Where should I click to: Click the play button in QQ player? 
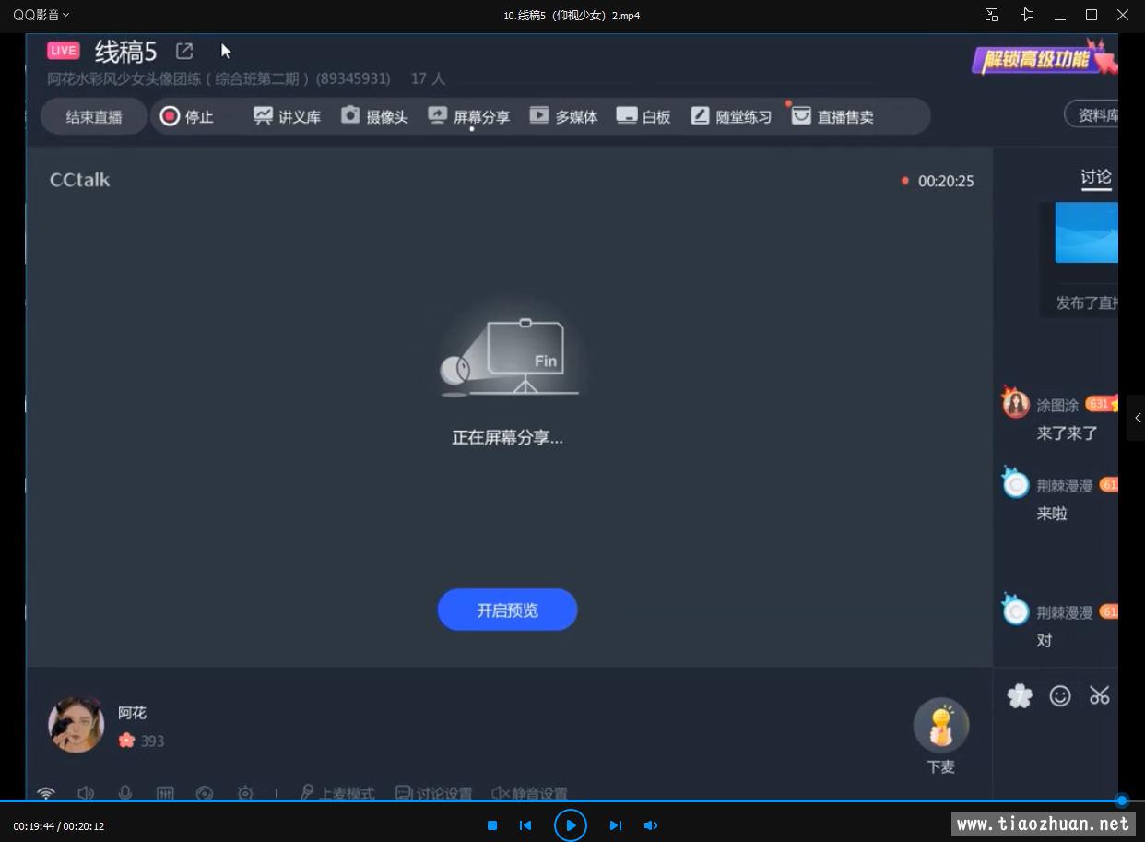pos(570,825)
